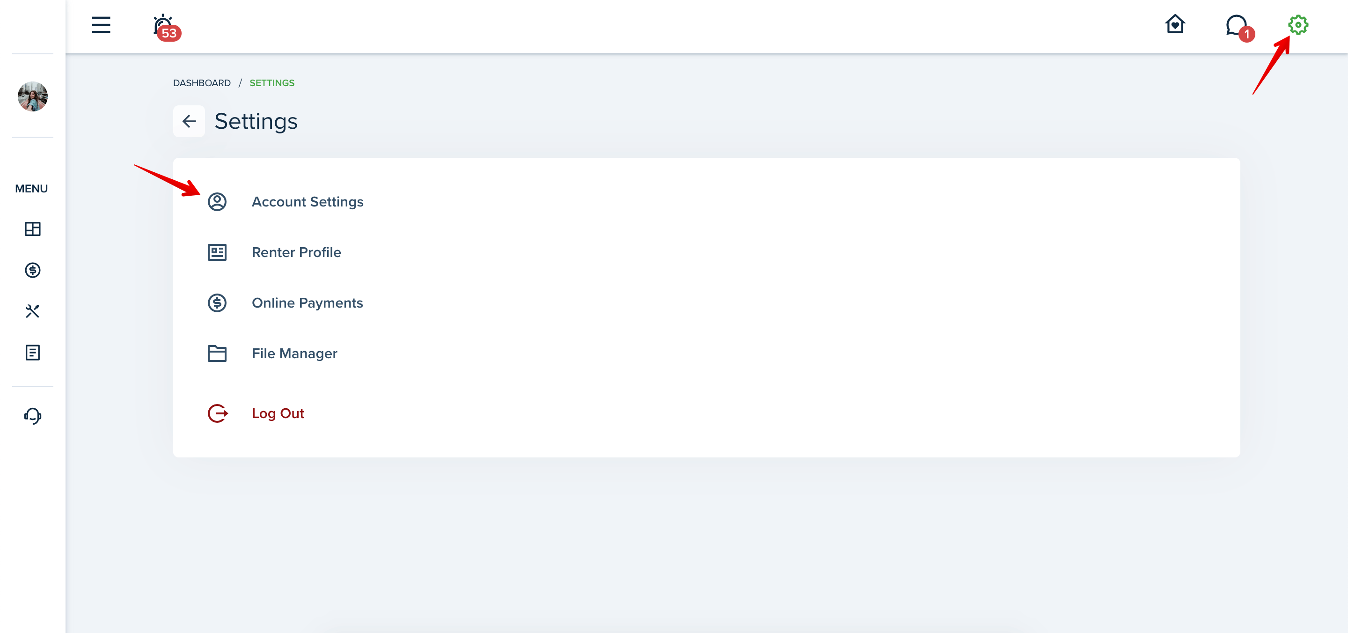Click Log Out
This screenshot has width=1348, height=633.
(278, 413)
